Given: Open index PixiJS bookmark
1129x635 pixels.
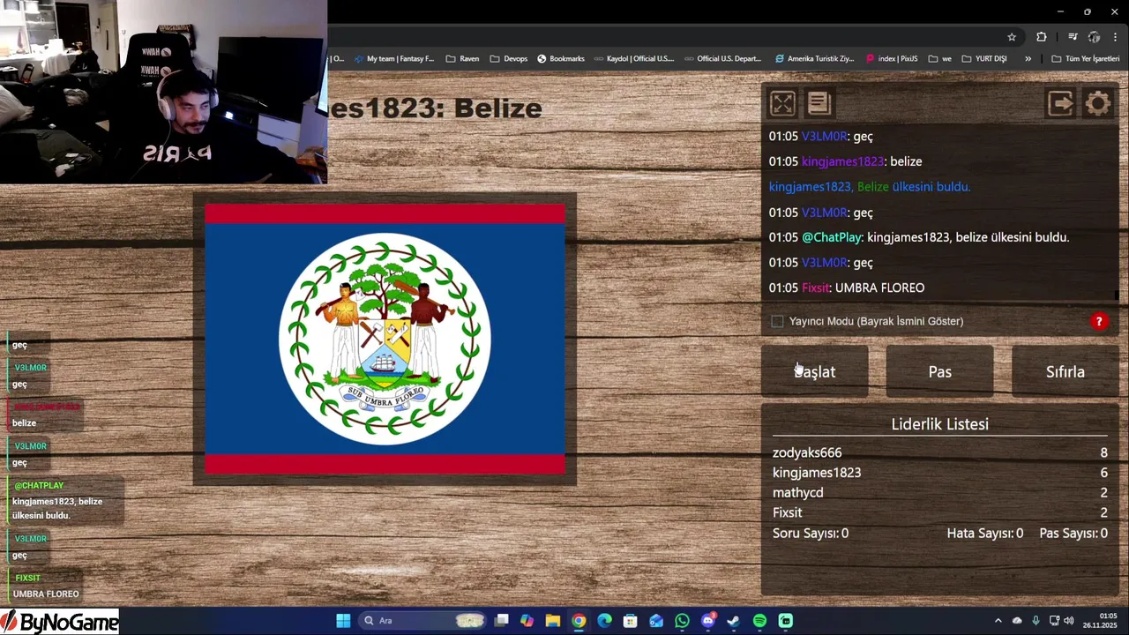Looking at the screenshot, I should (892, 58).
